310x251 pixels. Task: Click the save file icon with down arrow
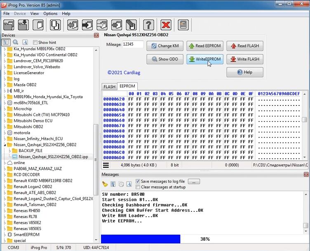[x=23, y=25]
